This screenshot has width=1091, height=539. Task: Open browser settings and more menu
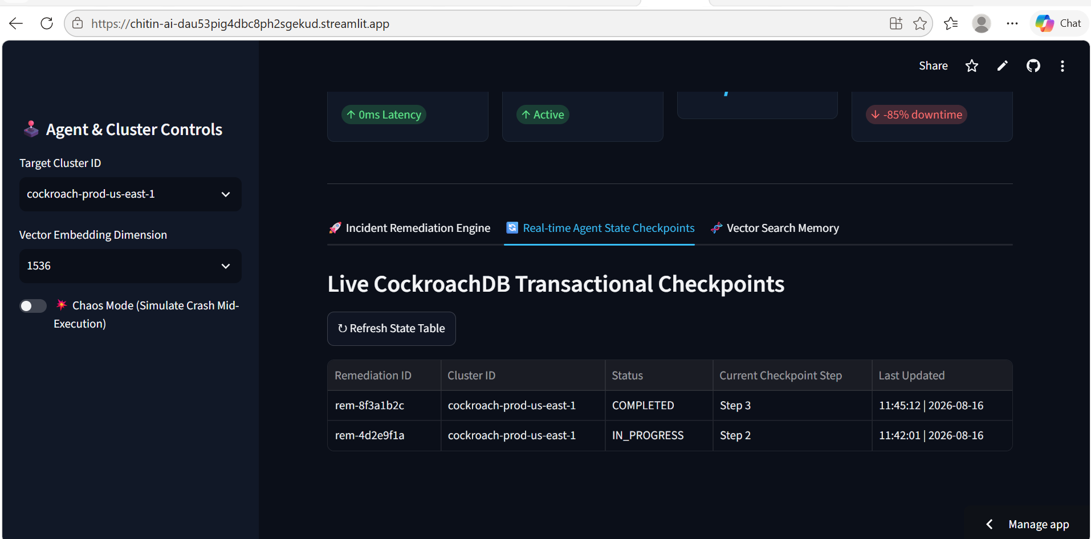[1012, 23]
